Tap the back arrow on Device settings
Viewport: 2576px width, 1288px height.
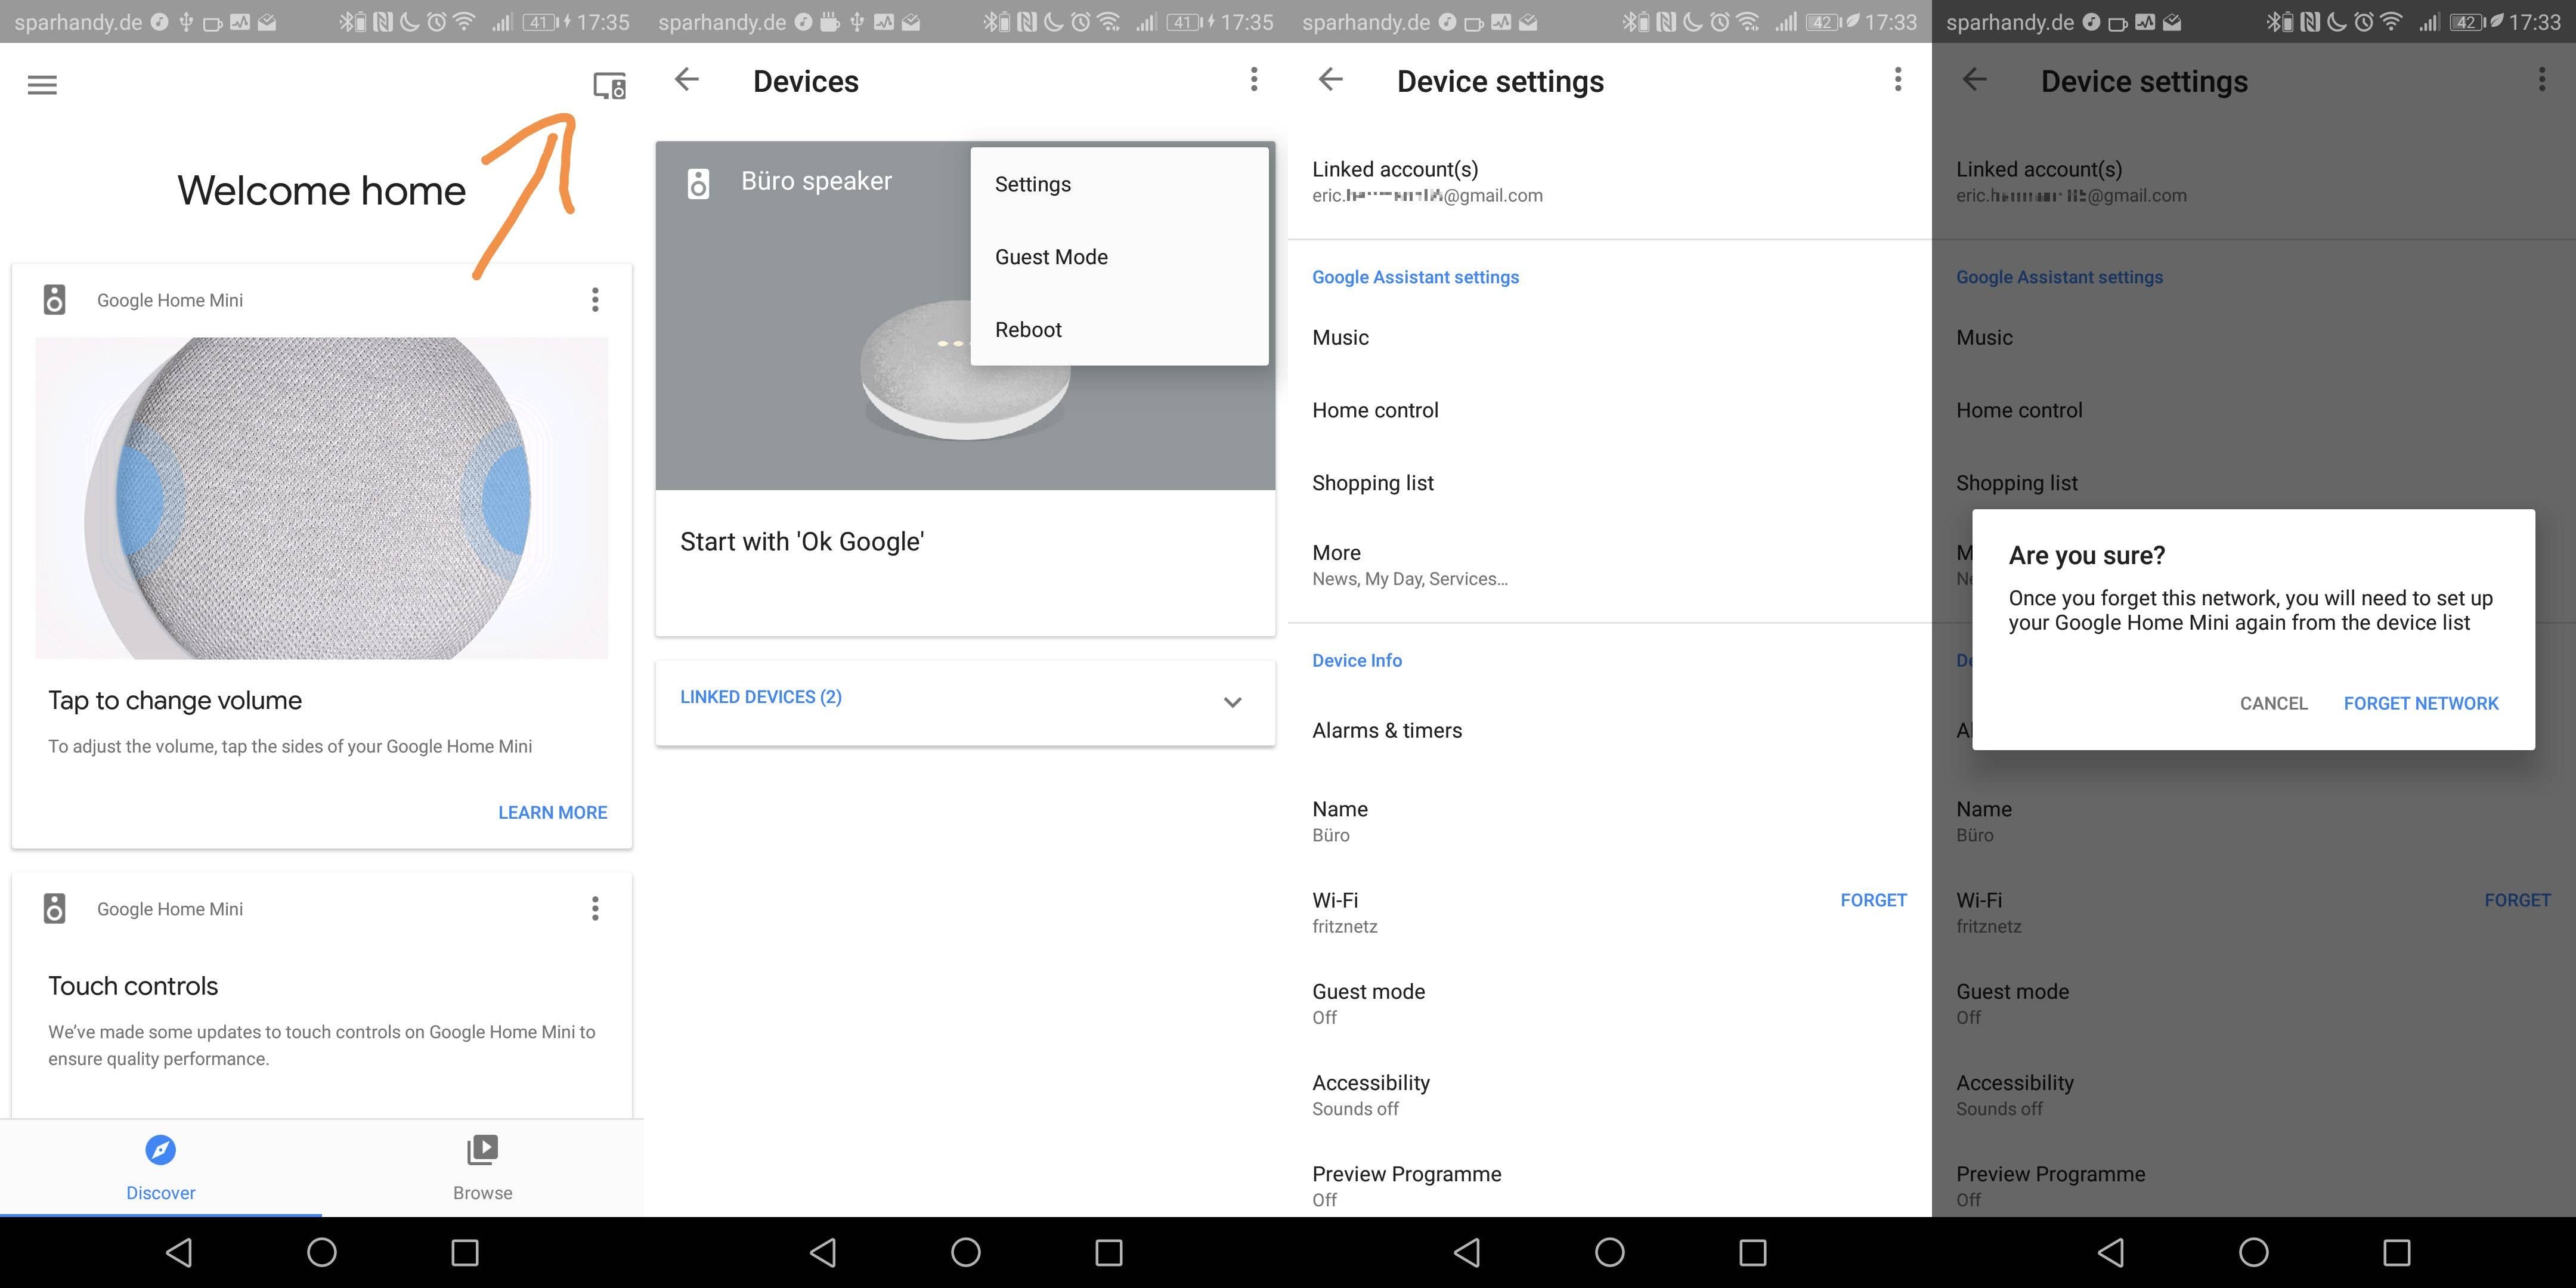coord(1331,80)
